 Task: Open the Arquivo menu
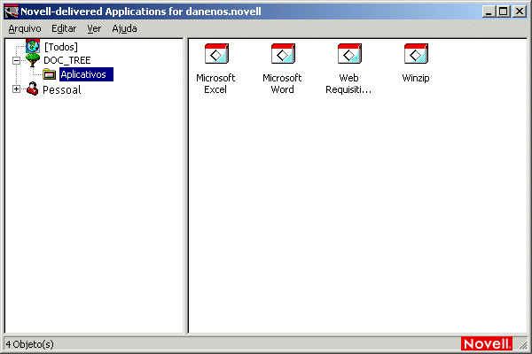pyautogui.click(x=25, y=29)
